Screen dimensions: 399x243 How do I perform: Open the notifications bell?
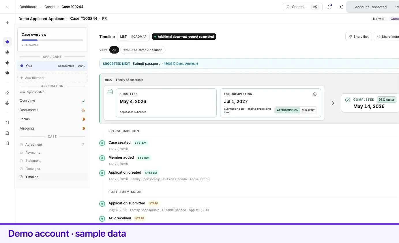point(329,7)
